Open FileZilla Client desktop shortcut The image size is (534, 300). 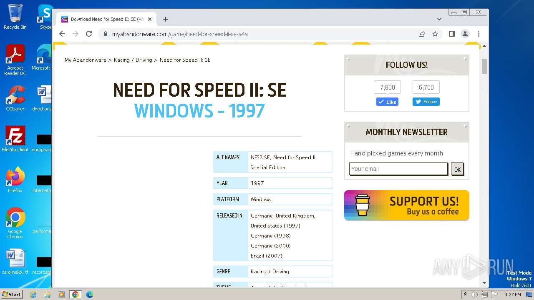pyautogui.click(x=15, y=139)
